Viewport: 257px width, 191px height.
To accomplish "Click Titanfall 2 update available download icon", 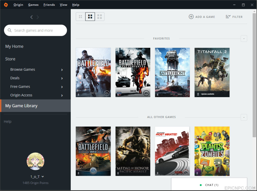I will pos(198,94).
